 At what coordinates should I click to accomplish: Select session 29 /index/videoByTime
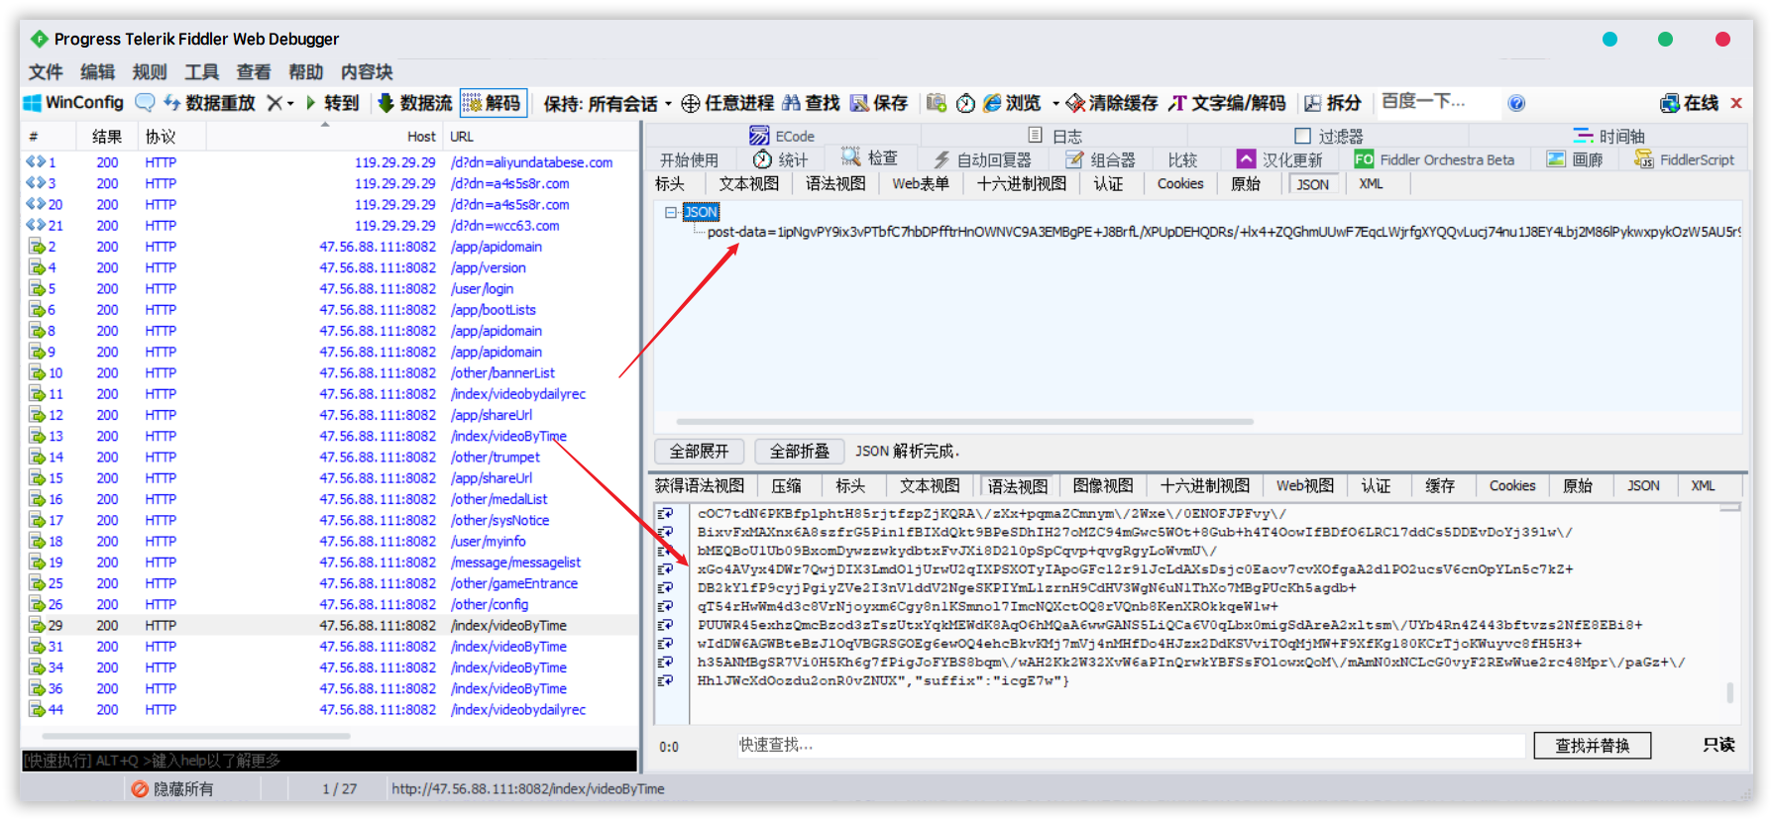pyautogui.click(x=329, y=626)
